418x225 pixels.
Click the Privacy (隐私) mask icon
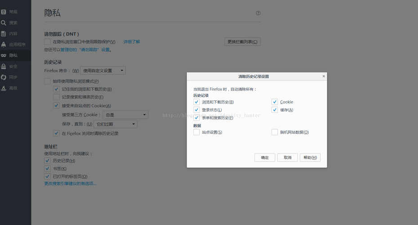tap(4, 55)
